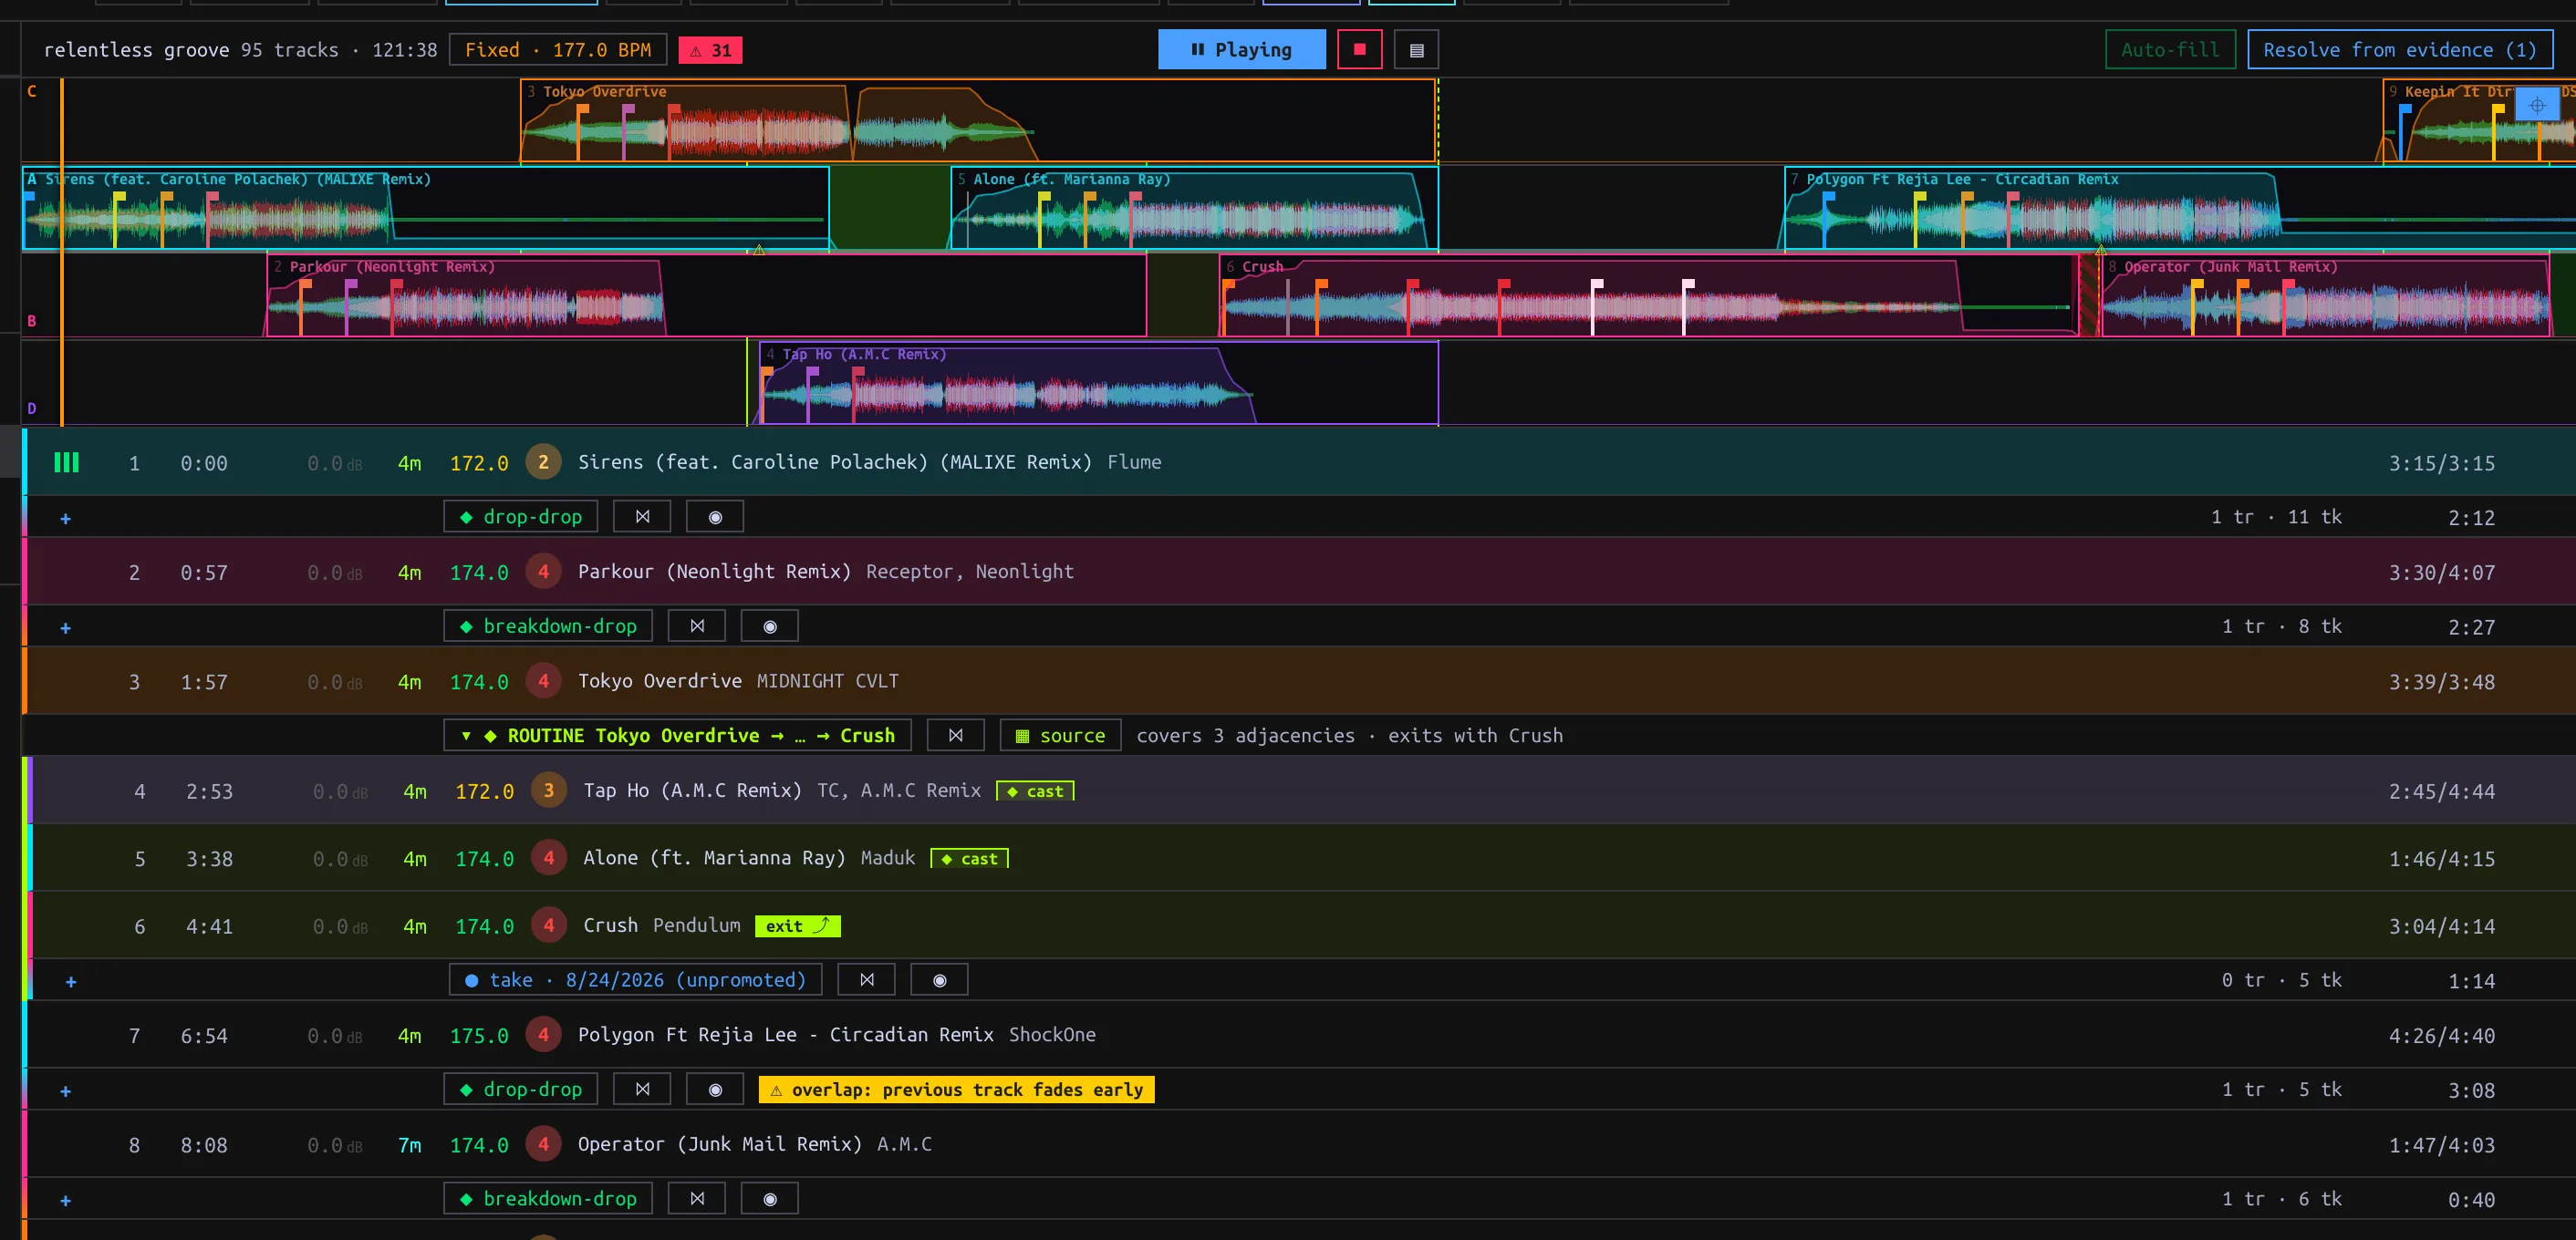Click the bowtie icon next to the Sirens drop-drop tag
2576x1240 pixels.
pyautogui.click(x=642, y=517)
